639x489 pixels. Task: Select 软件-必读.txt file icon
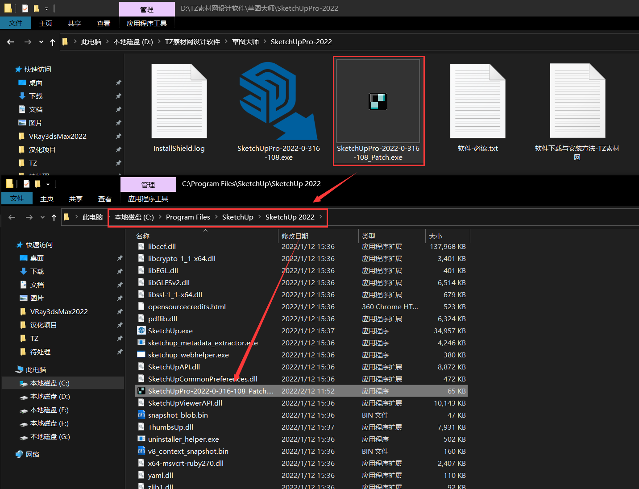pos(477,101)
